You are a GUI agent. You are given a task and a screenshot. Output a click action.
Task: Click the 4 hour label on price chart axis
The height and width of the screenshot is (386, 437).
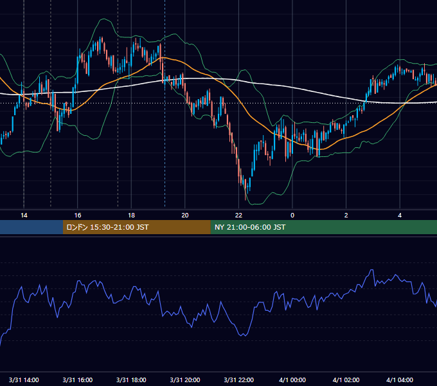[x=400, y=216]
